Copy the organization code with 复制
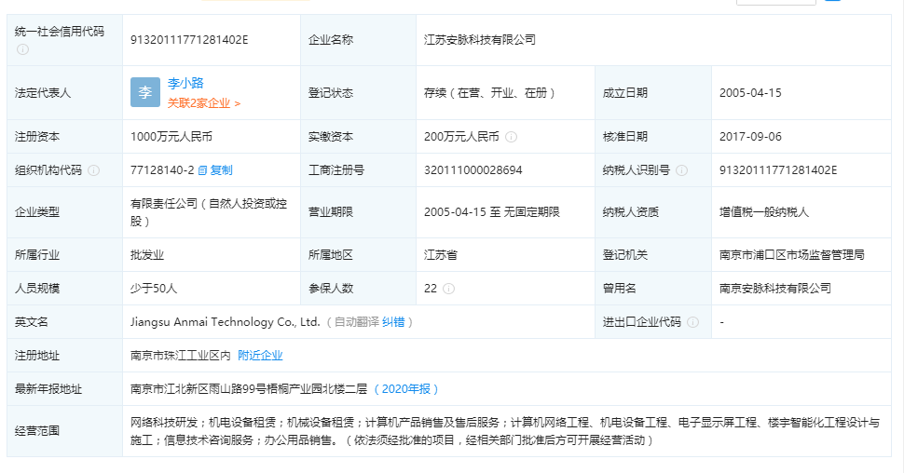 [215, 170]
